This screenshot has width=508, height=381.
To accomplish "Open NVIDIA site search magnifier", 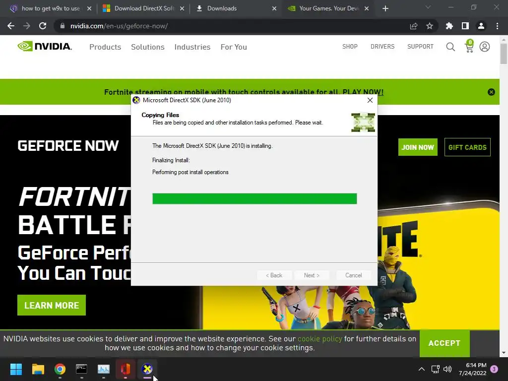I will 450,47.
